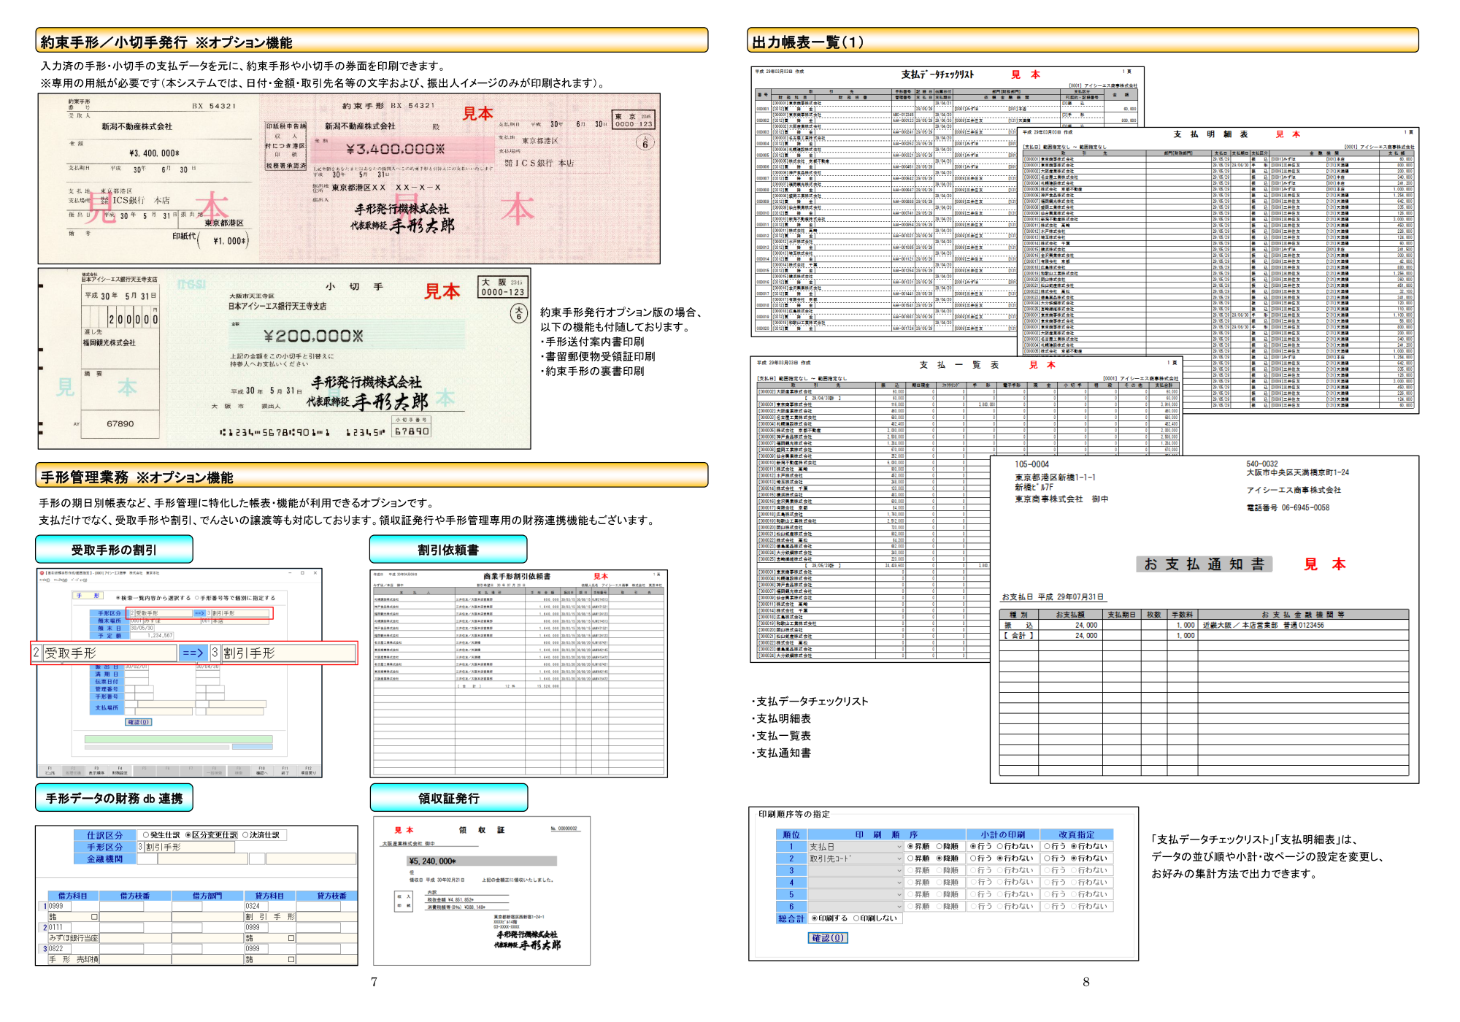
Task: Select 行わない subtotal printing for rank 1
Action: pyautogui.click(x=1015, y=847)
